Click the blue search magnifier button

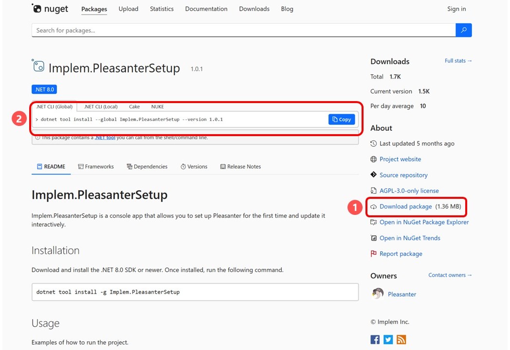[463, 30]
